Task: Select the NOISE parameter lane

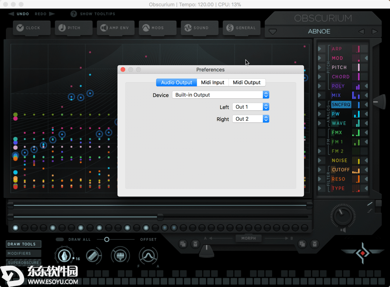Action: pyautogui.click(x=339, y=161)
